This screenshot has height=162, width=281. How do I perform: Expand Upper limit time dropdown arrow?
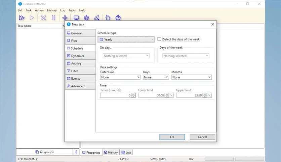coord(209,95)
